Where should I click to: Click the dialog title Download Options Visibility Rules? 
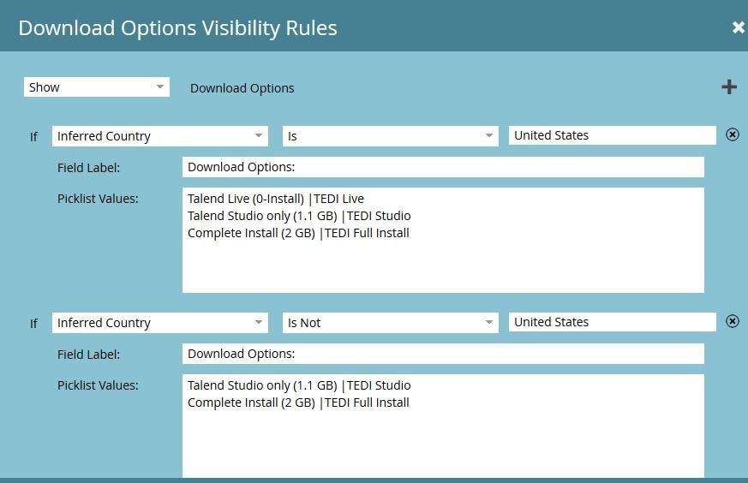point(177,27)
